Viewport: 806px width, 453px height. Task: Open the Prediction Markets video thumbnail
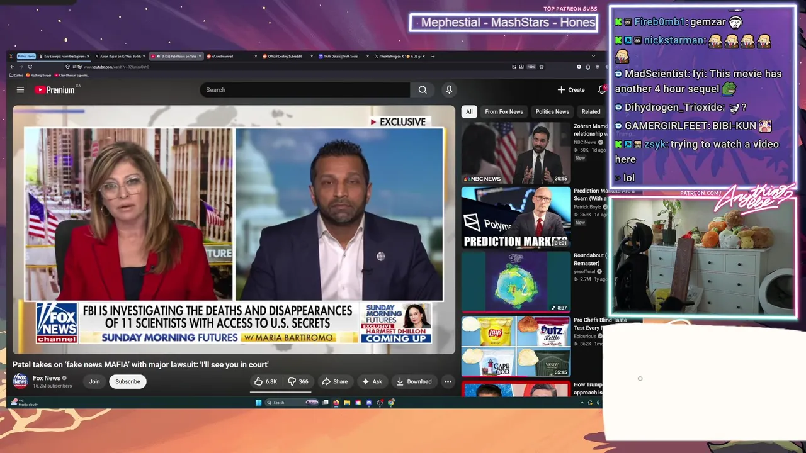pyautogui.click(x=516, y=217)
